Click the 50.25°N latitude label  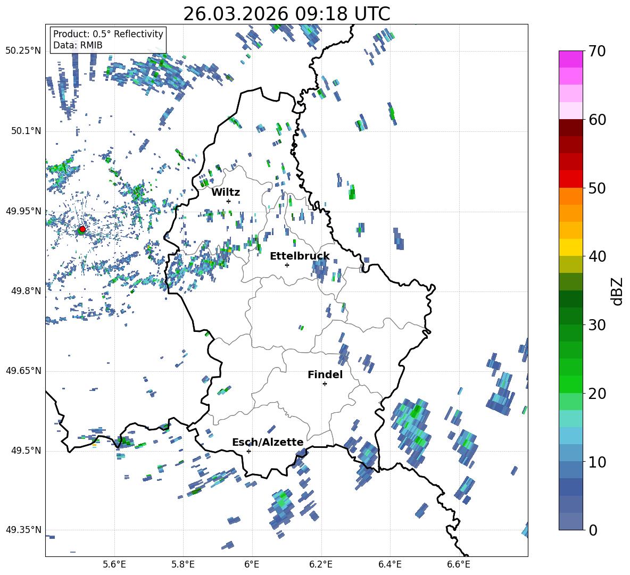(x=23, y=51)
